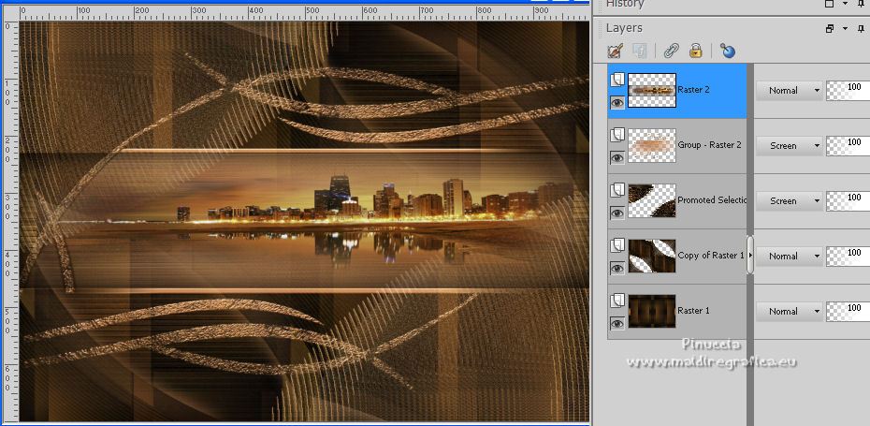Image resolution: width=870 pixels, height=426 pixels.
Task: Hide the Promoted Selection layer
Action: tap(617, 213)
